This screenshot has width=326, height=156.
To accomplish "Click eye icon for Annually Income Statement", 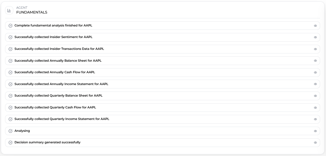I will pyautogui.click(x=315, y=84).
